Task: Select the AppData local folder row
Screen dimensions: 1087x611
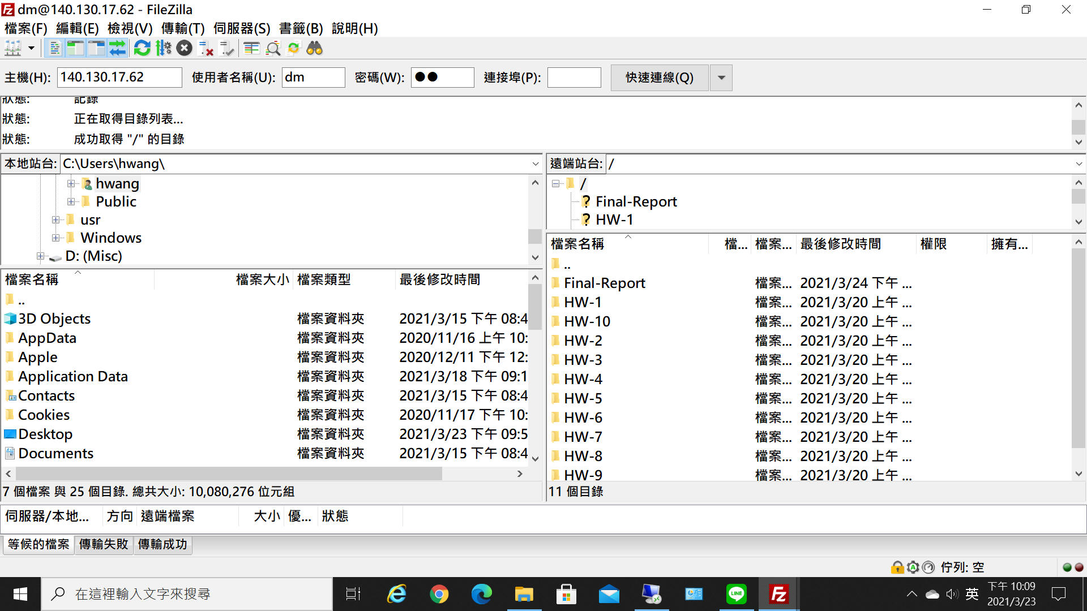Action: click(265, 338)
